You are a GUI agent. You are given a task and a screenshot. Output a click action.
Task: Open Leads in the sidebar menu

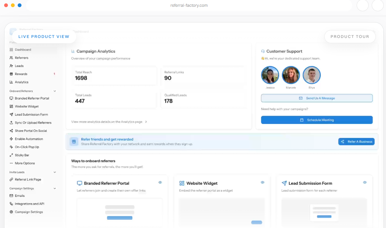19,66
